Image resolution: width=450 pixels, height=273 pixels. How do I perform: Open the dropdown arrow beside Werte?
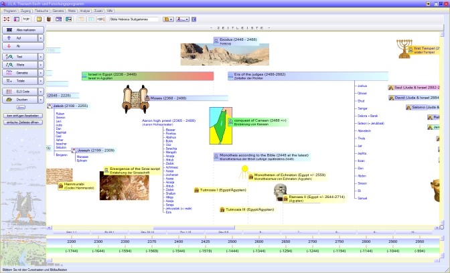[41, 65]
